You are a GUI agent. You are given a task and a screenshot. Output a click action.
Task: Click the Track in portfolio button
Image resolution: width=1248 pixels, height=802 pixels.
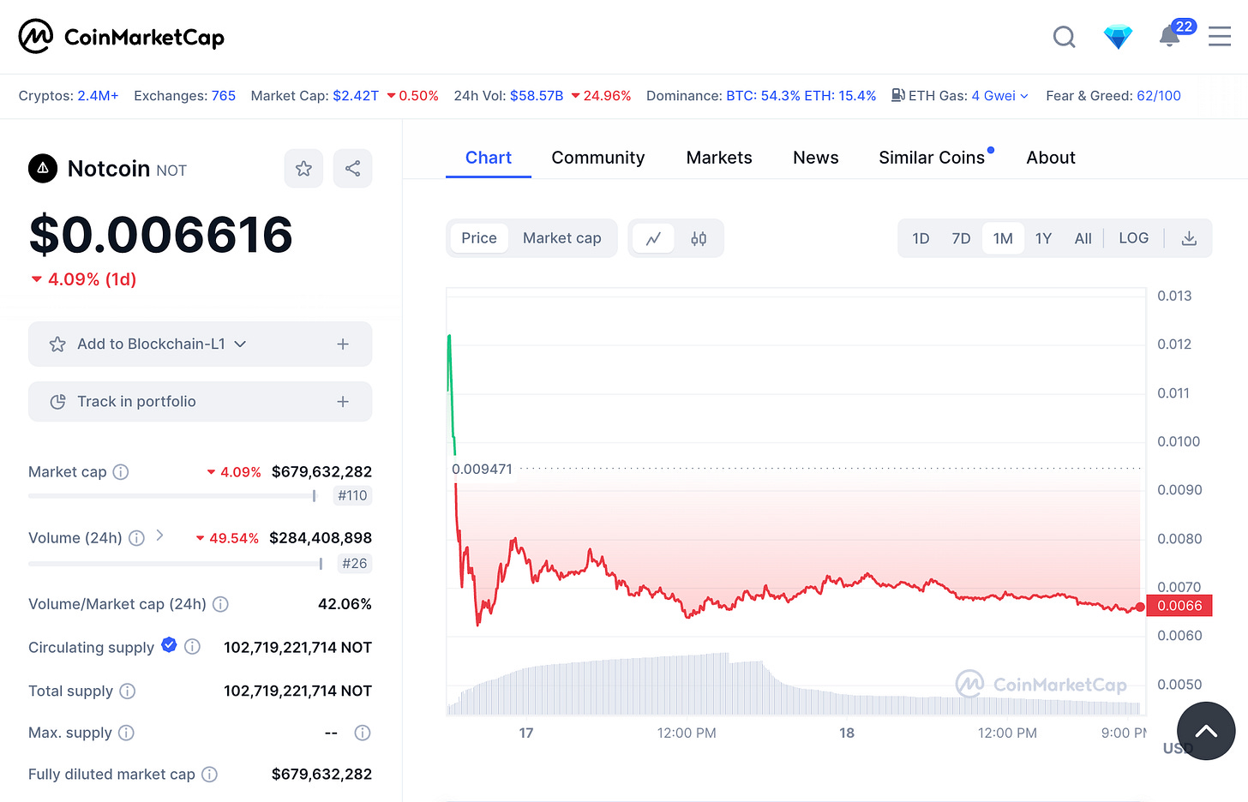(200, 401)
